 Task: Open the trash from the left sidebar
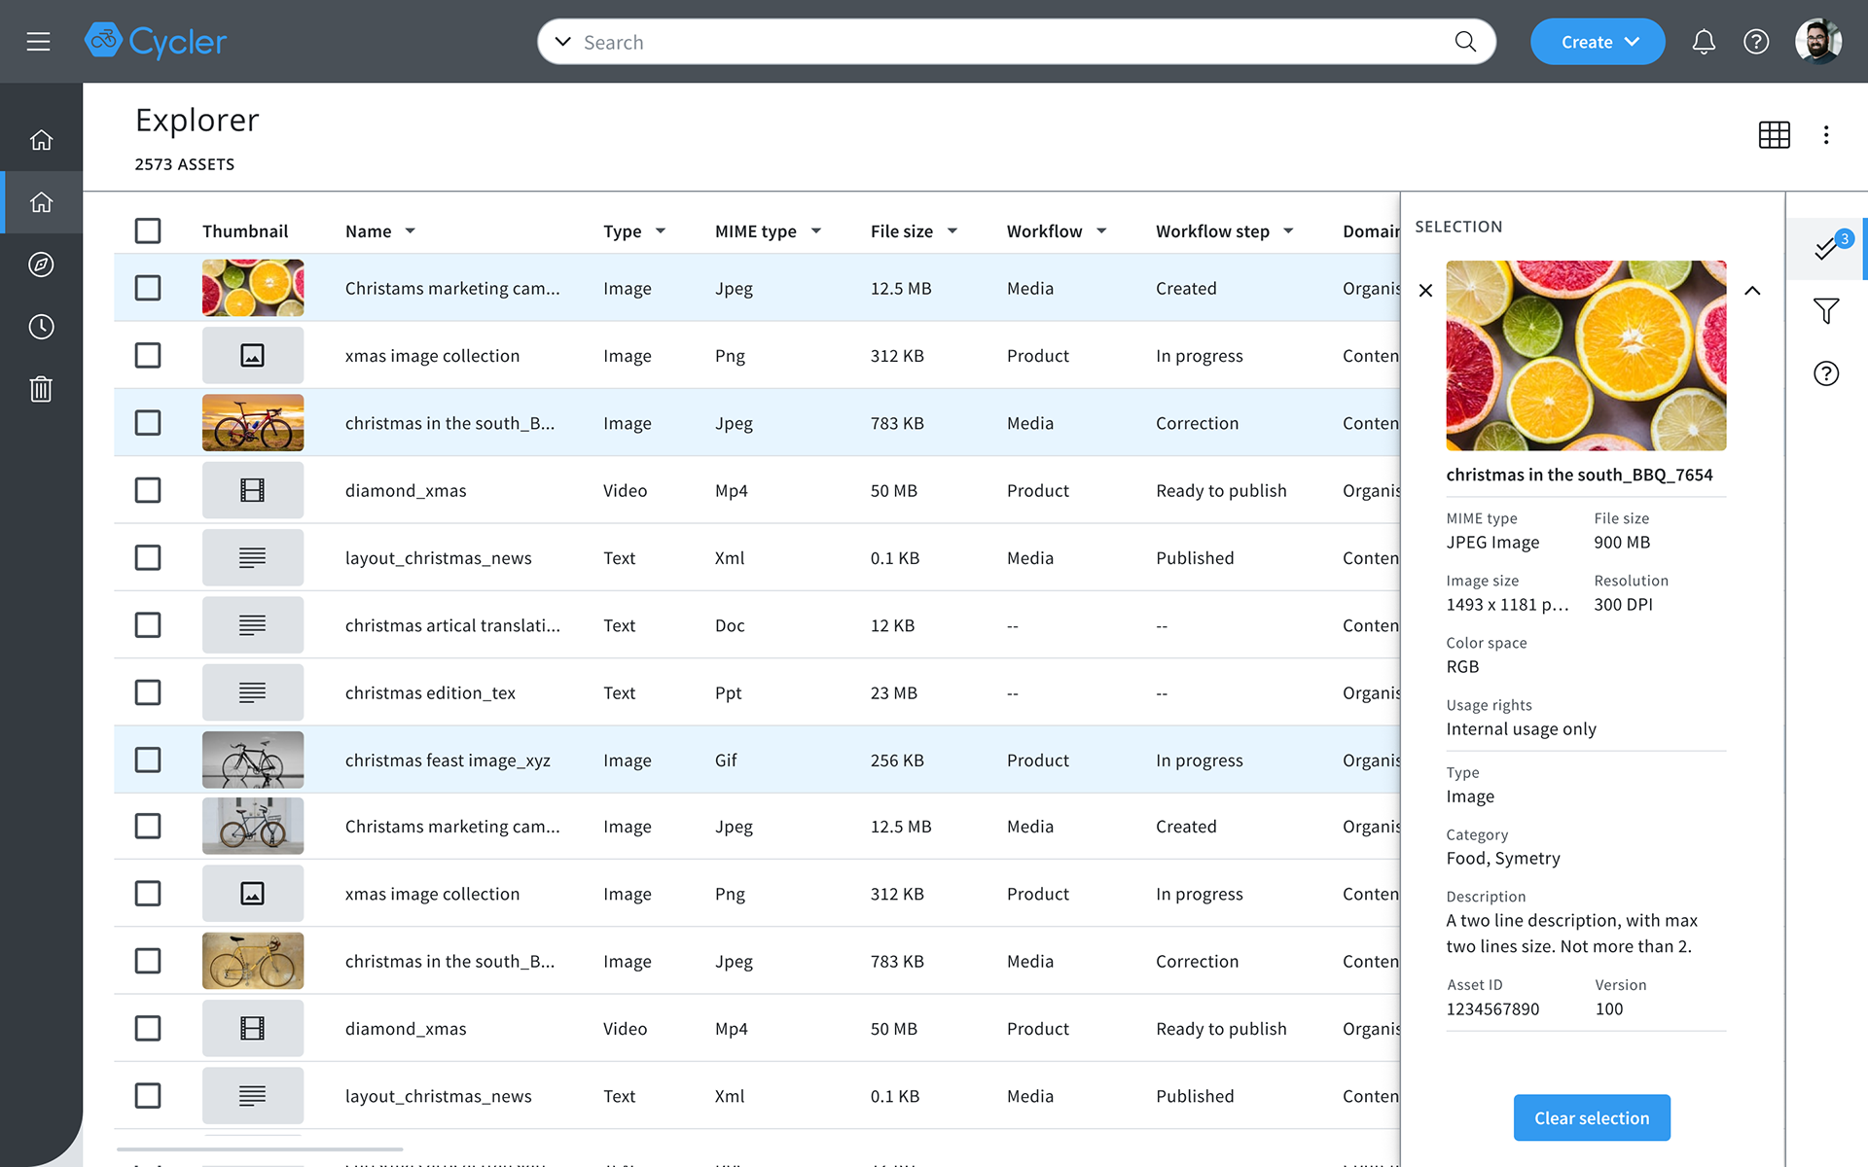coord(41,388)
